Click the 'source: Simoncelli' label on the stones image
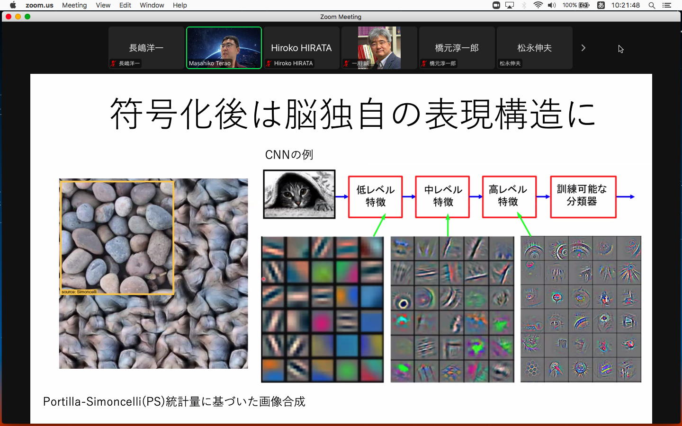 [79, 292]
